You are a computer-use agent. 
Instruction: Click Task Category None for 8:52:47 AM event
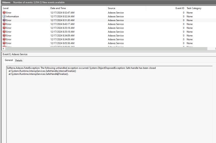(189, 13)
